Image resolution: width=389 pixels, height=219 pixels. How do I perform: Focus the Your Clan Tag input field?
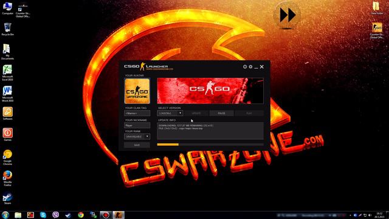click(137, 113)
